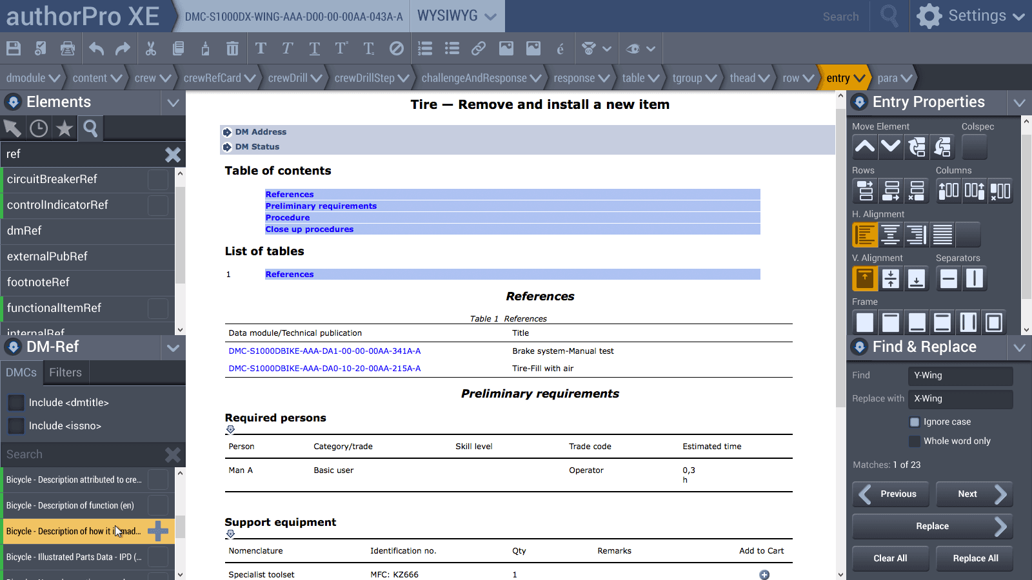Open the Elements search magnifier icon
The width and height of the screenshot is (1032, 580).
pyautogui.click(x=90, y=128)
